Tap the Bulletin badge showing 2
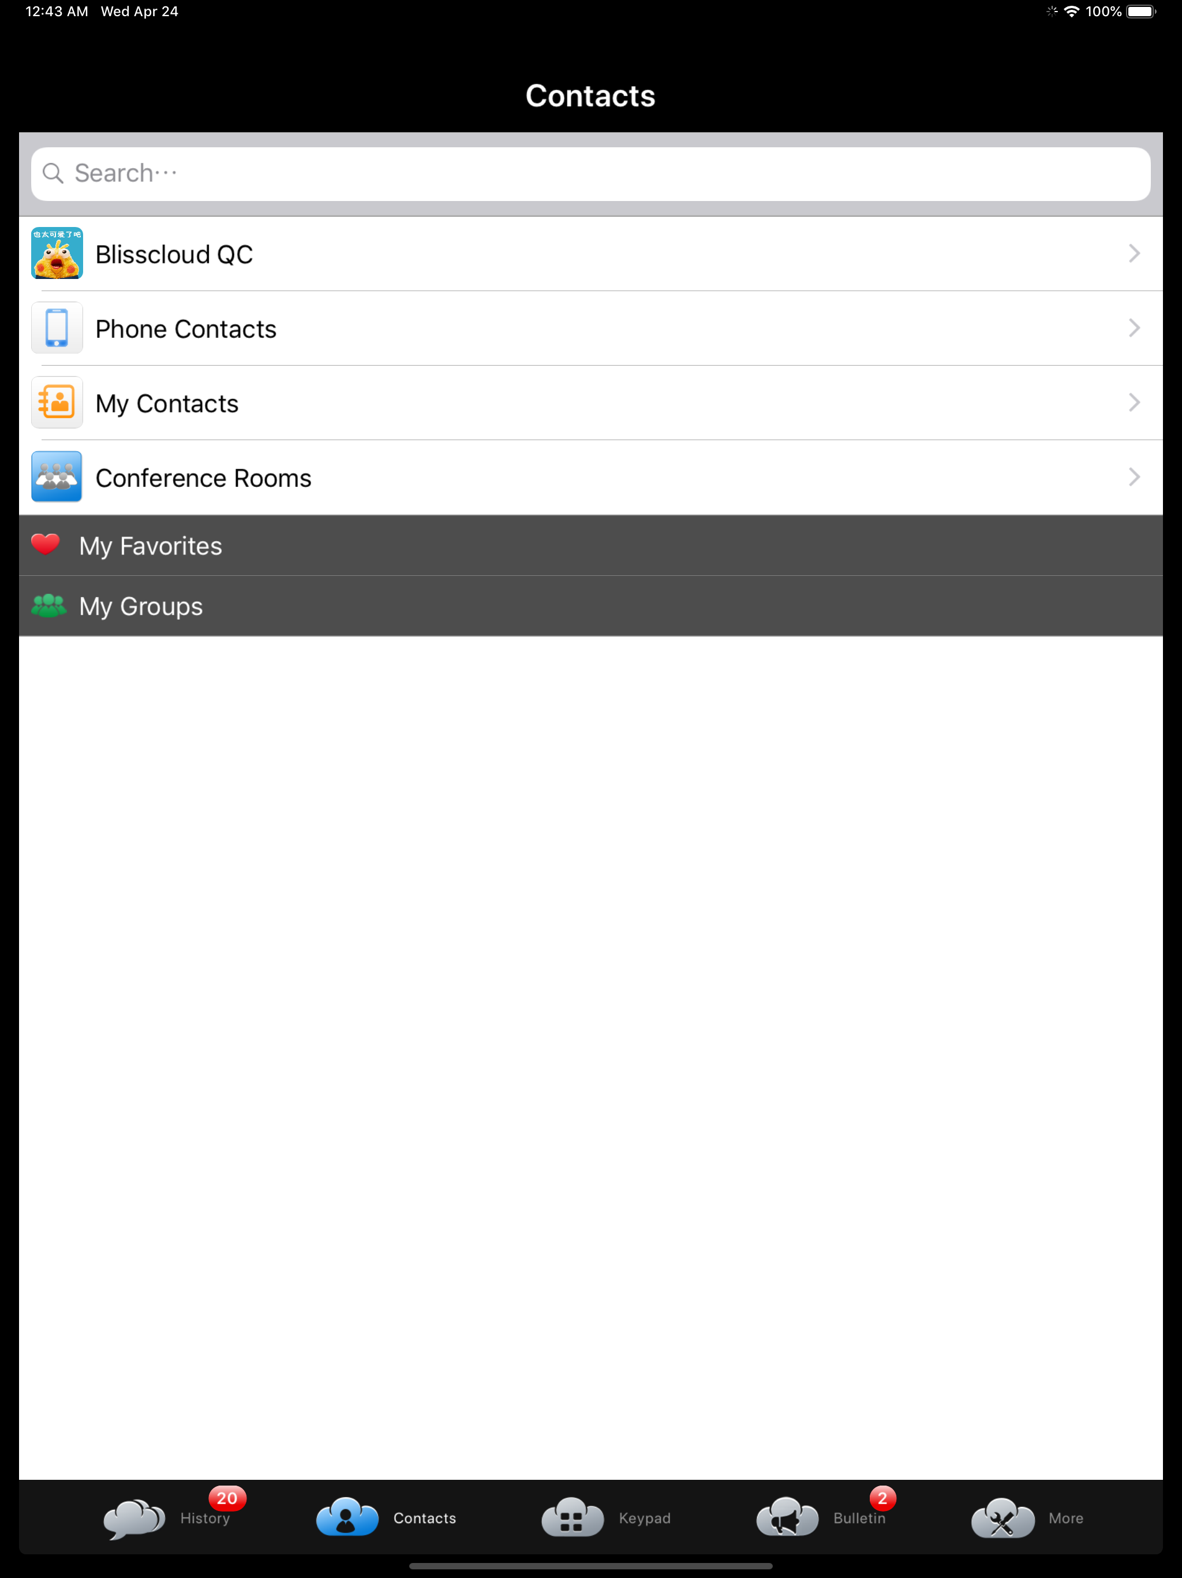Image resolution: width=1182 pixels, height=1578 pixels. 882,1499
